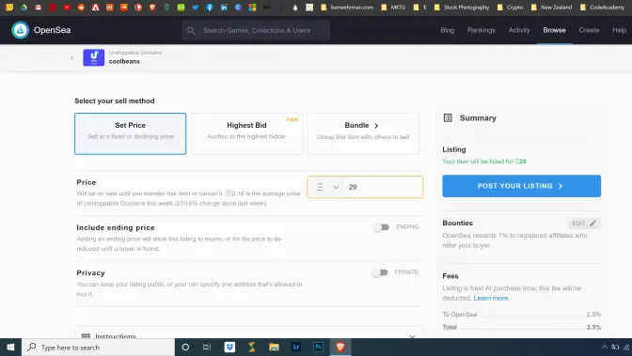Open the Brave lion bookmark
This screenshot has width=632, height=356.
[152, 8]
